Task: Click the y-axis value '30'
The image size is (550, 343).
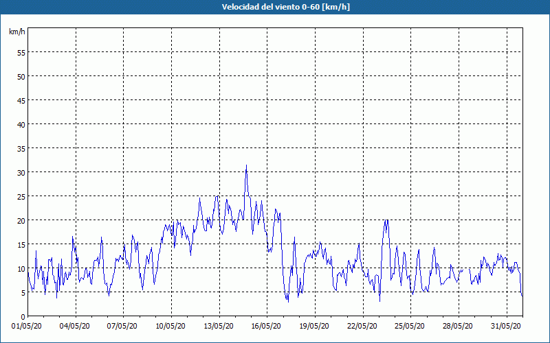Action: 21,173
